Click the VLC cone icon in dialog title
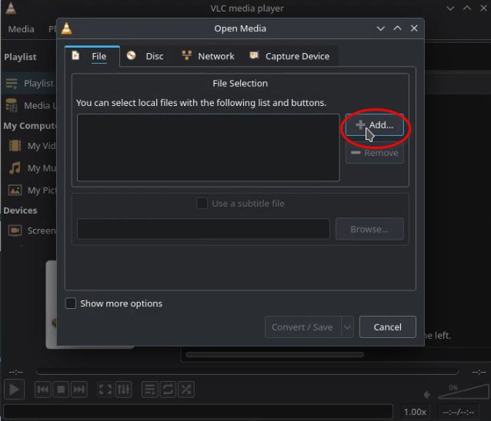 (67, 28)
